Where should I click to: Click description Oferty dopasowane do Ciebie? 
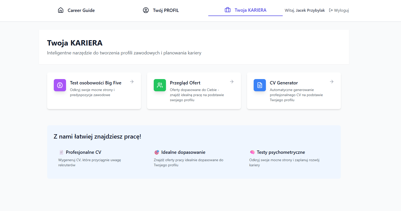[197, 95]
